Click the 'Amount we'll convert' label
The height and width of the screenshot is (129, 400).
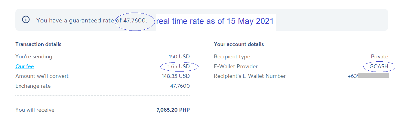(x=42, y=76)
